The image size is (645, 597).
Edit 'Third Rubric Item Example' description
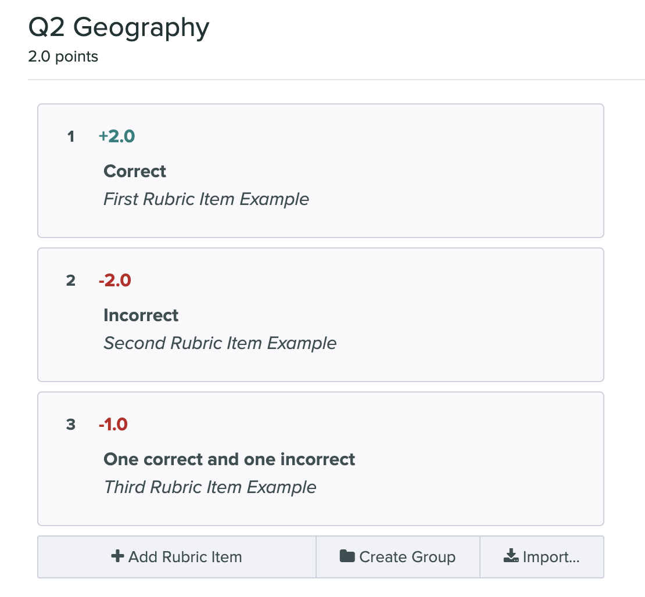pyautogui.click(x=210, y=487)
